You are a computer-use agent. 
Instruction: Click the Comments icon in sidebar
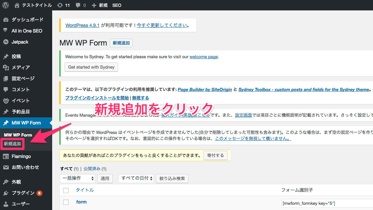pyautogui.click(x=6, y=89)
